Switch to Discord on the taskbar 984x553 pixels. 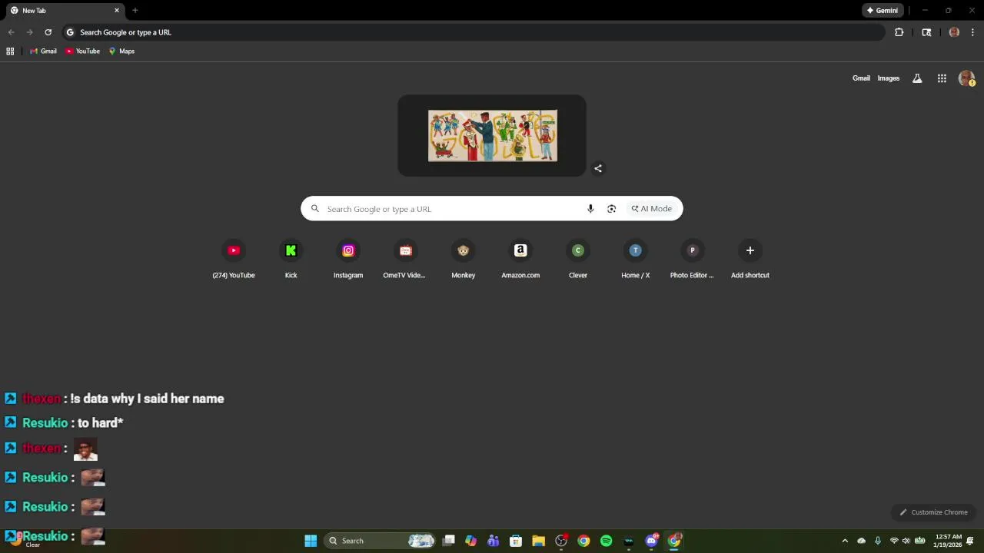point(651,541)
